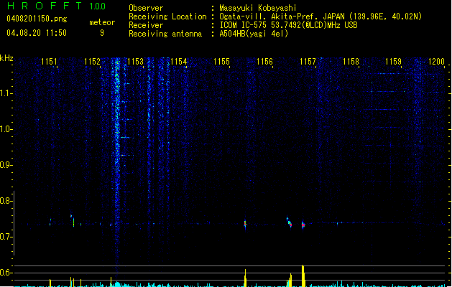Click the 0.9 kHz axis label
Screen dimensions: 452x287
6,165
